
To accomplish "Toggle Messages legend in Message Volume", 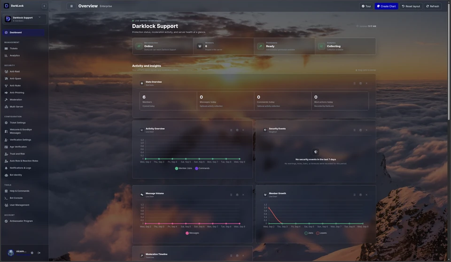I will (x=192, y=233).
